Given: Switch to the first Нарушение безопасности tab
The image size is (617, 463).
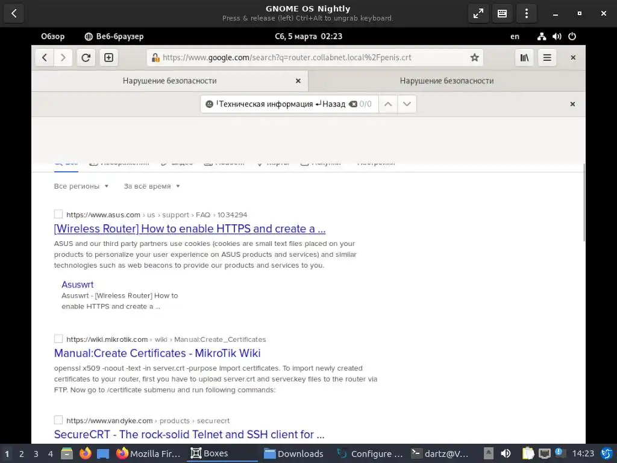Looking at the screenshot, I should 169,81.
